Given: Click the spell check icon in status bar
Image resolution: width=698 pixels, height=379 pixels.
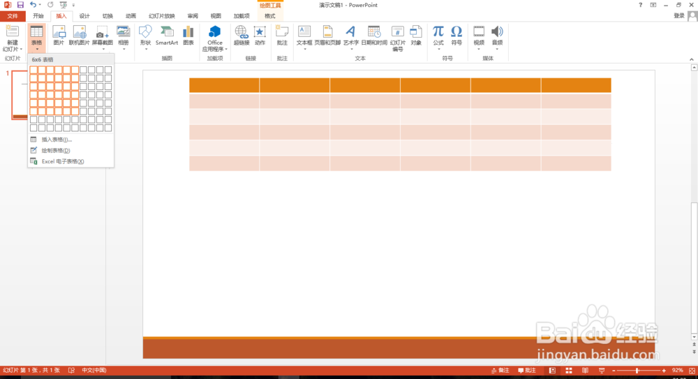Looking at the screenshot, I should tap(71, 371).
